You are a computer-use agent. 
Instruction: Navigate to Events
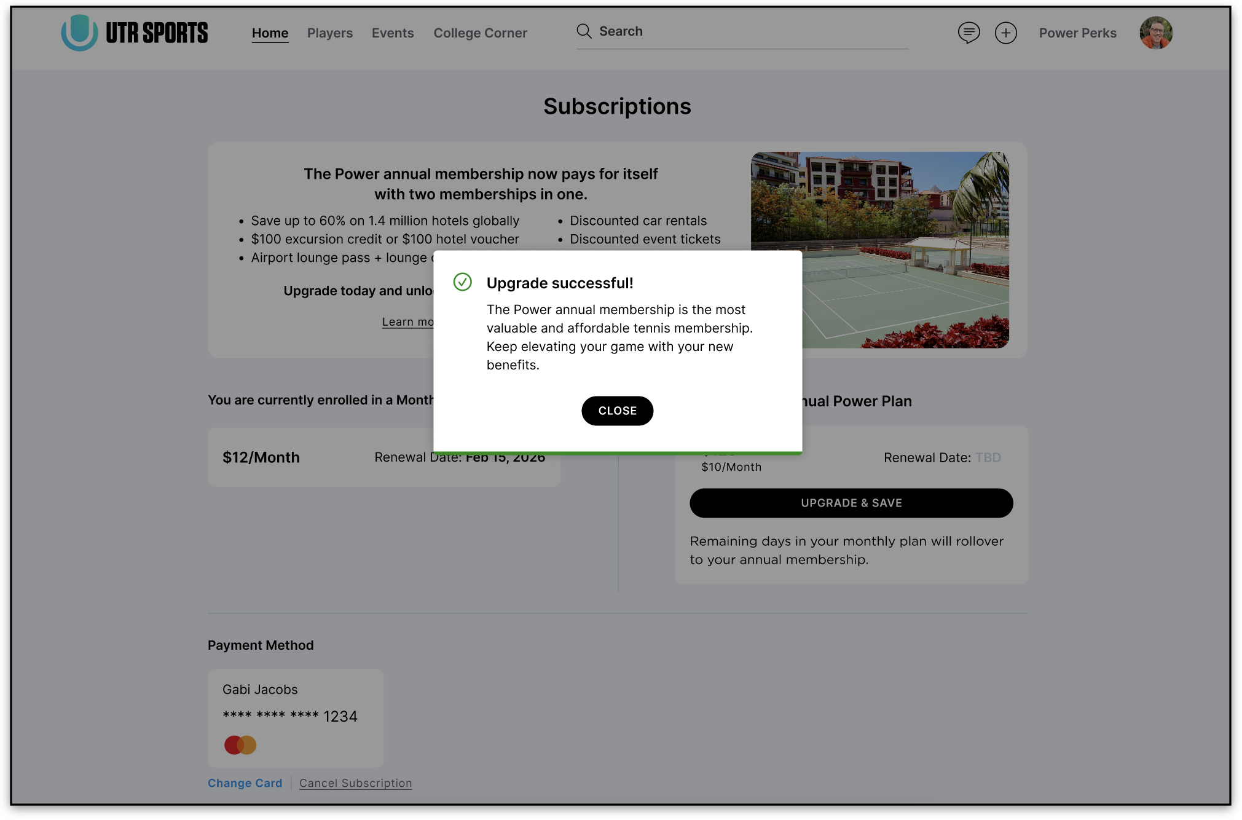point(393,33)
